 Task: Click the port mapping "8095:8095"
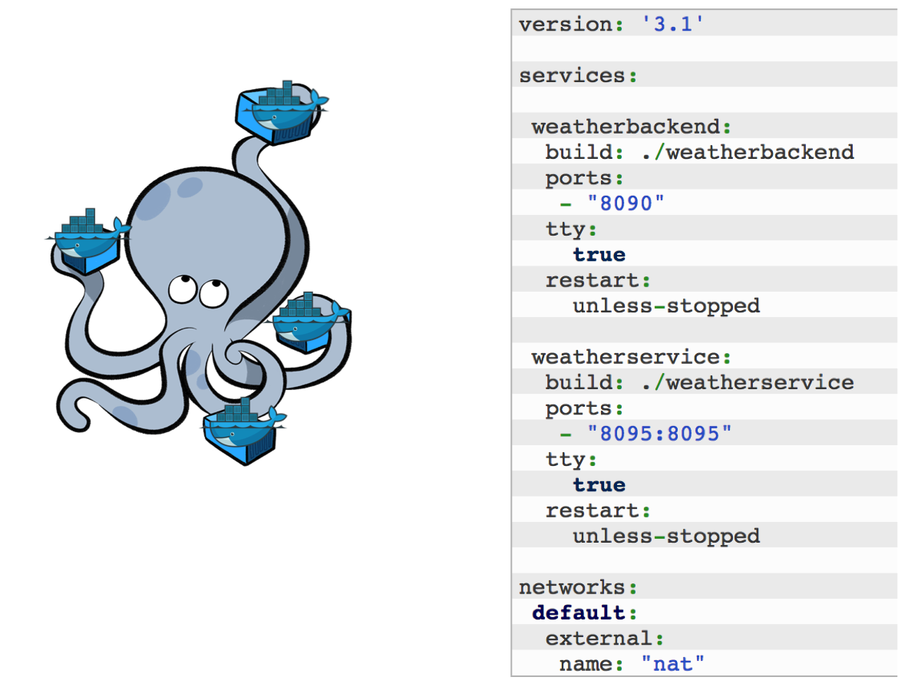(x=659, y=434)
